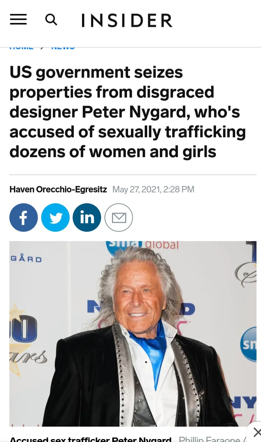Image resolution: width=261 pixels, height=442 pixels.
Task: Open the hamburger navigation menu
Action: (x=18, y=20)
